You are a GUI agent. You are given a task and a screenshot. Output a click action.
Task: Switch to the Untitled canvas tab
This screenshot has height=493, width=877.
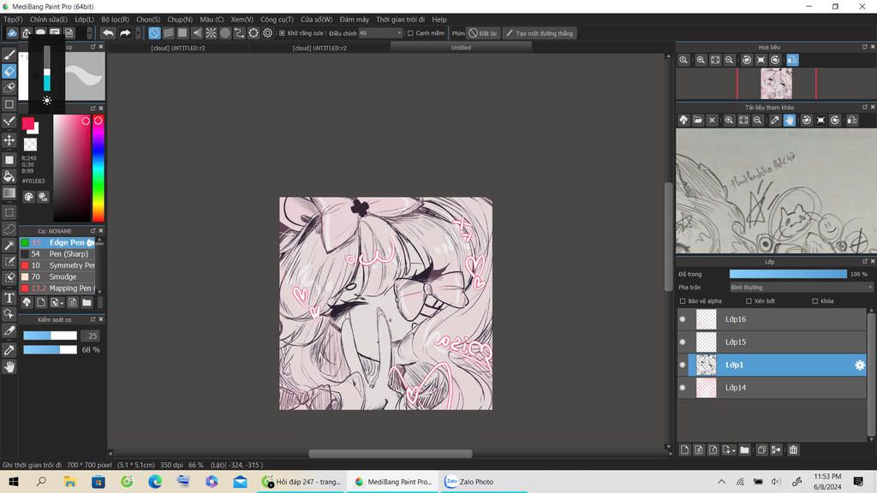coord(461,48)
